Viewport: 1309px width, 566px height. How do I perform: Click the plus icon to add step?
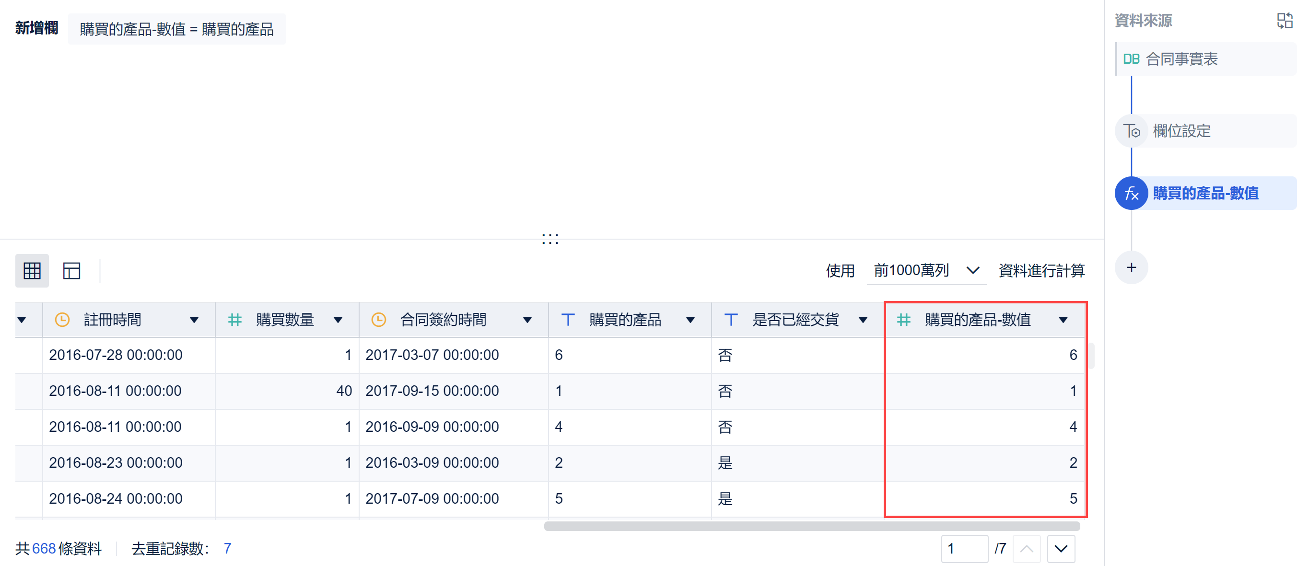tap(1131, 267)
